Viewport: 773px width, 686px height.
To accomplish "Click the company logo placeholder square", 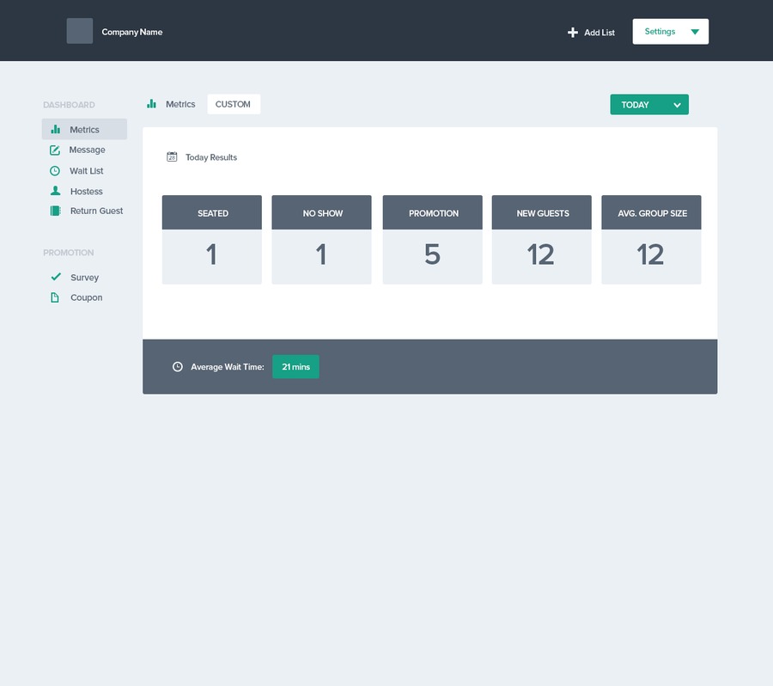I will coord(79,31).
